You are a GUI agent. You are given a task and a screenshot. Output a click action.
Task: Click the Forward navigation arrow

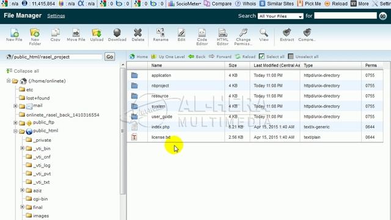pos(220,57)
